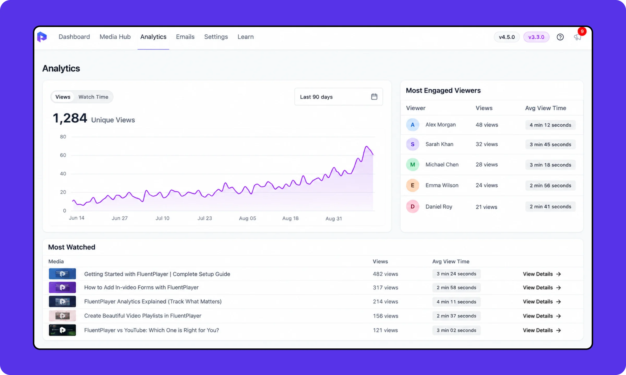Open the Getting Started with FluentPlayer thumbnail

click(x=62, y=274)
